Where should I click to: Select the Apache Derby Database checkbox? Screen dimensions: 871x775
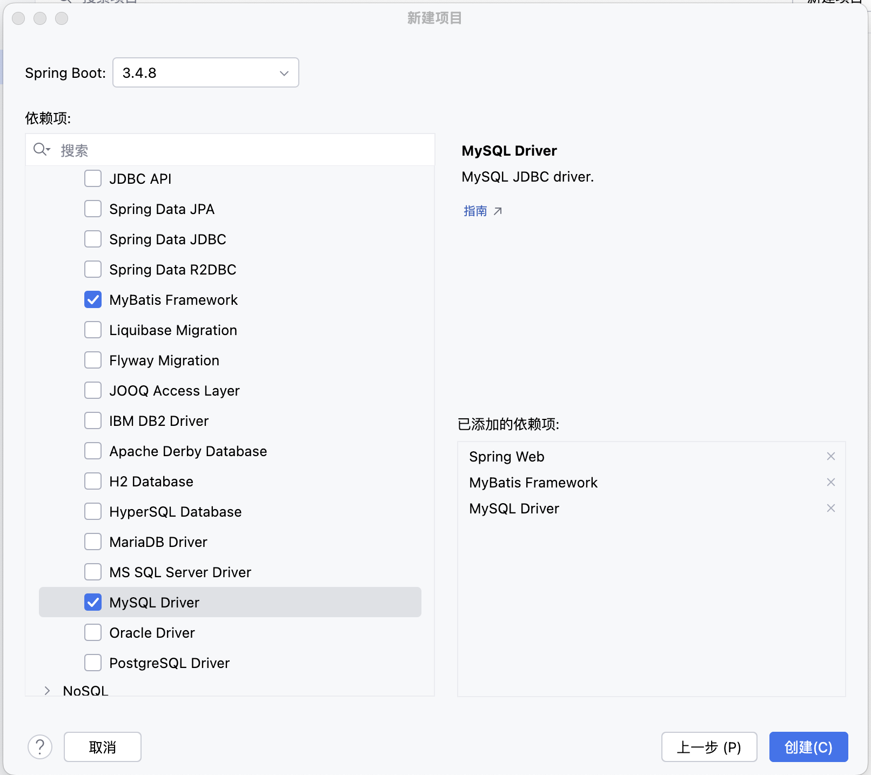click(93, 451)
